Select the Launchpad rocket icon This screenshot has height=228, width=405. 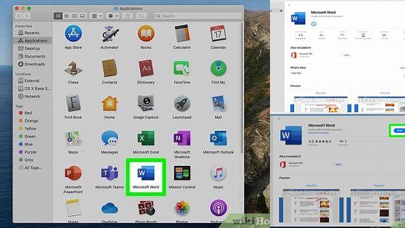point(182,103)
